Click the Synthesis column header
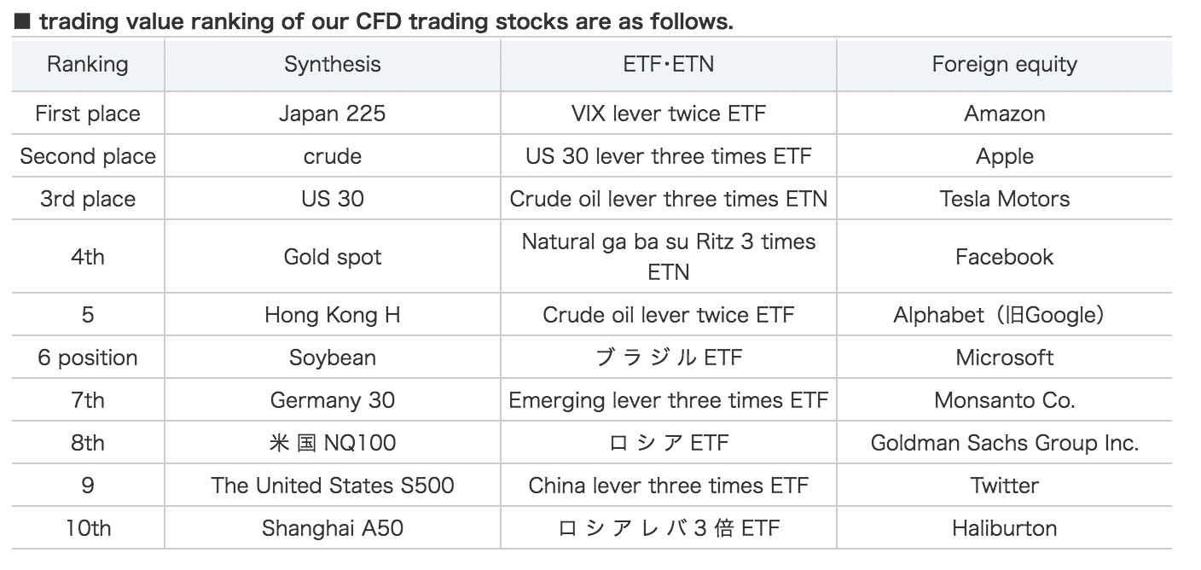The height and width of the screenshot is (570, 1201). click(333, 64)
